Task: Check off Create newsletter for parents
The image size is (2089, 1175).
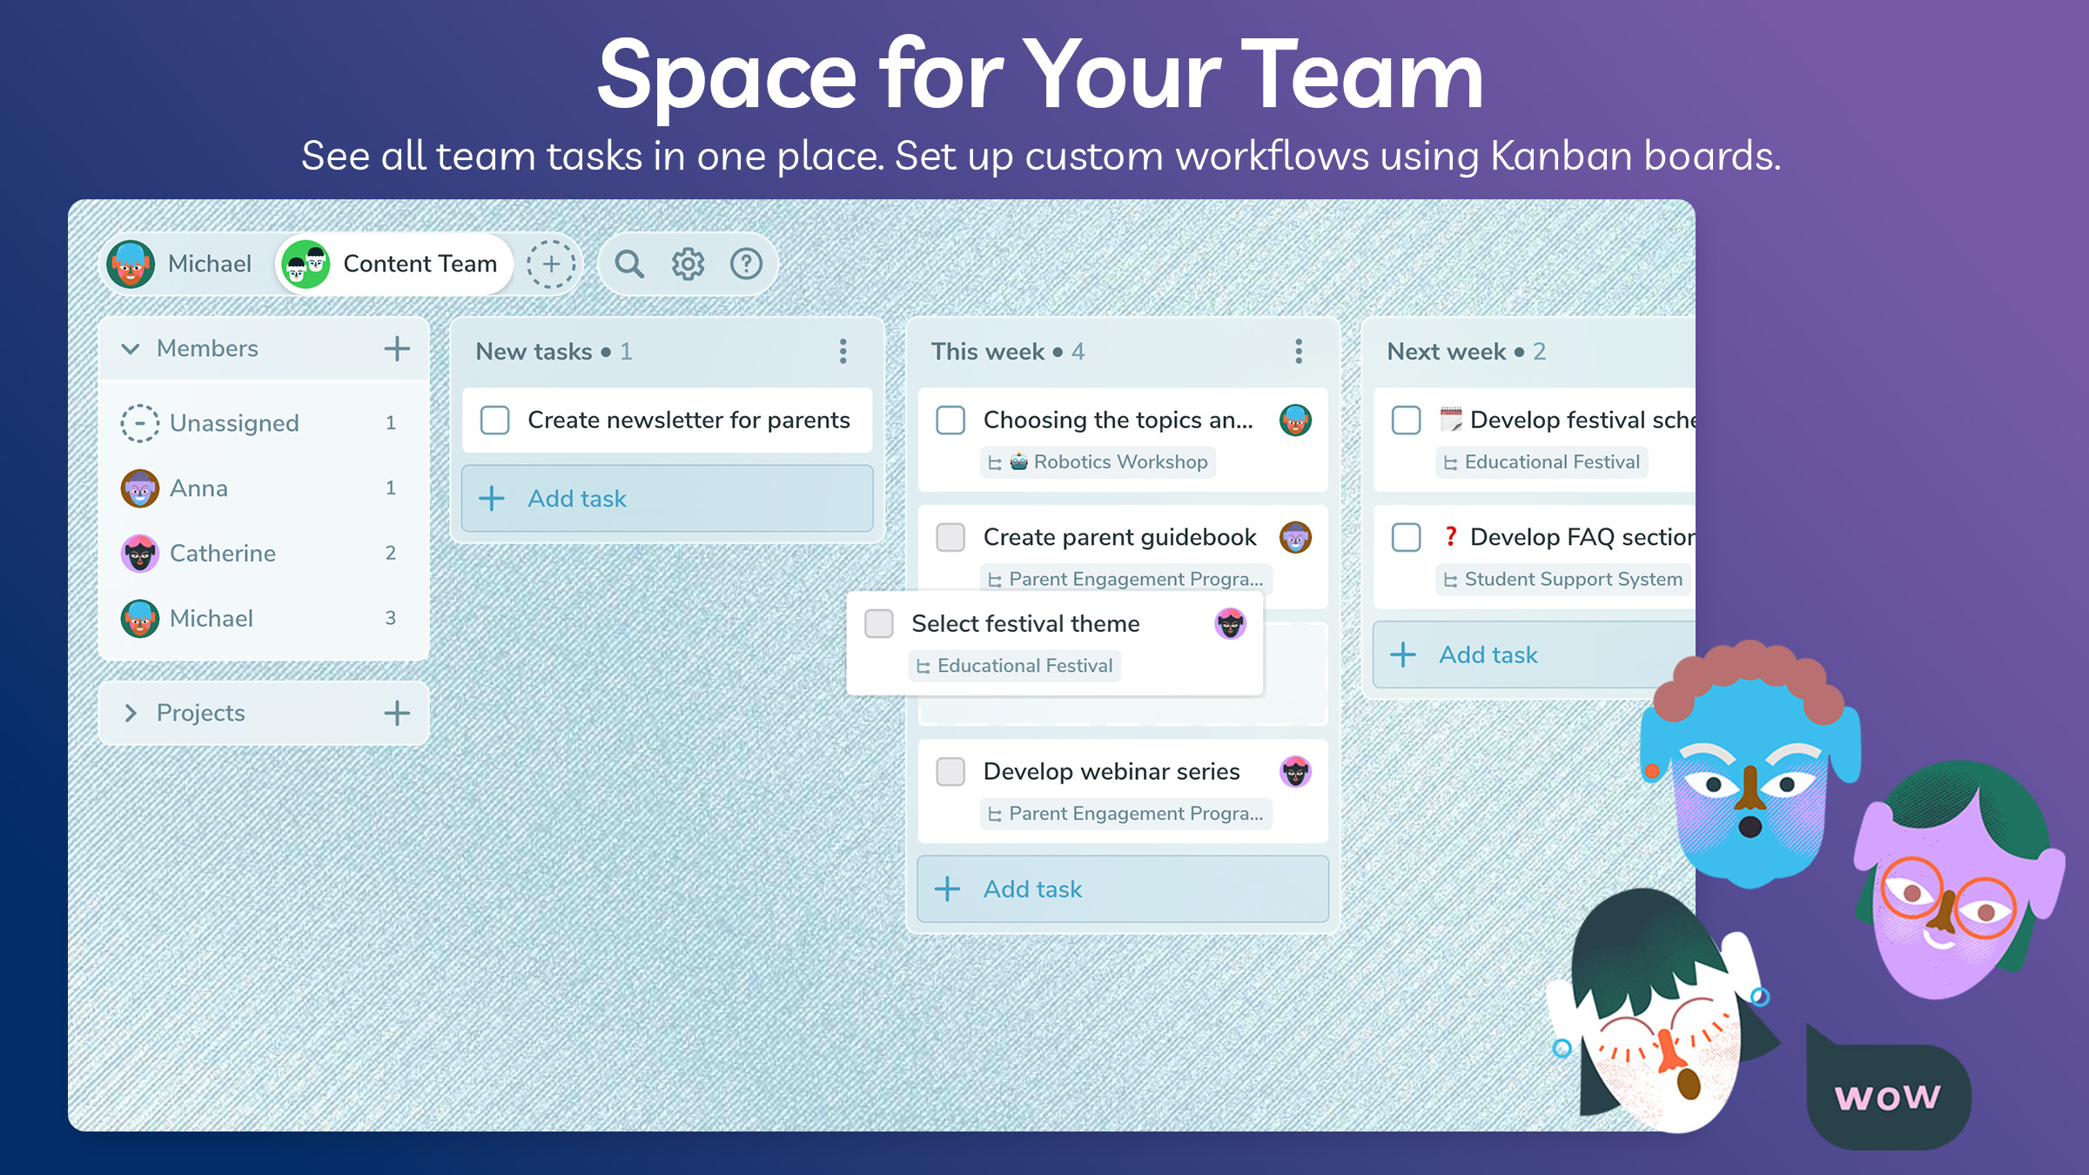Action: click(x=495, y=420)
